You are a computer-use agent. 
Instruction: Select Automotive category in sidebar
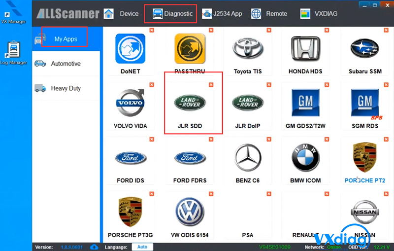pyautogui.click(x=66, y=64)
